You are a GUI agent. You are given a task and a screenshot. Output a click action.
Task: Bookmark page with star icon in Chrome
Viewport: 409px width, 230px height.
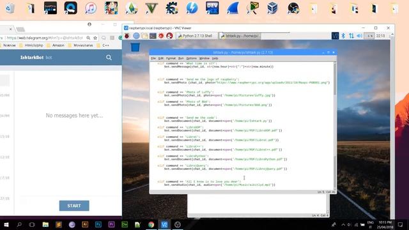point(95,38)
